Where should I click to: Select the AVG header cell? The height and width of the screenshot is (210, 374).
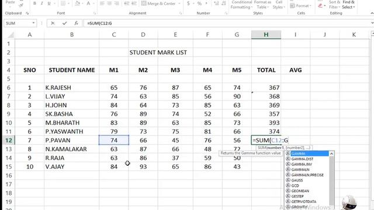296,70
